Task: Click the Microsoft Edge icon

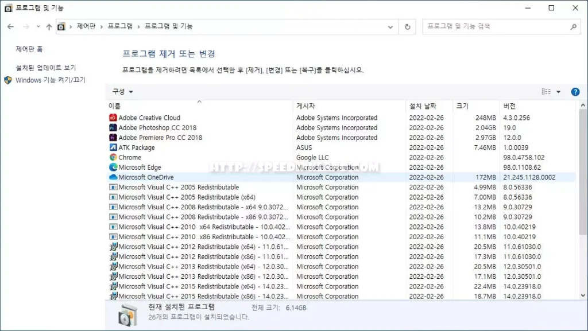Action: click(x=113, y=168)
